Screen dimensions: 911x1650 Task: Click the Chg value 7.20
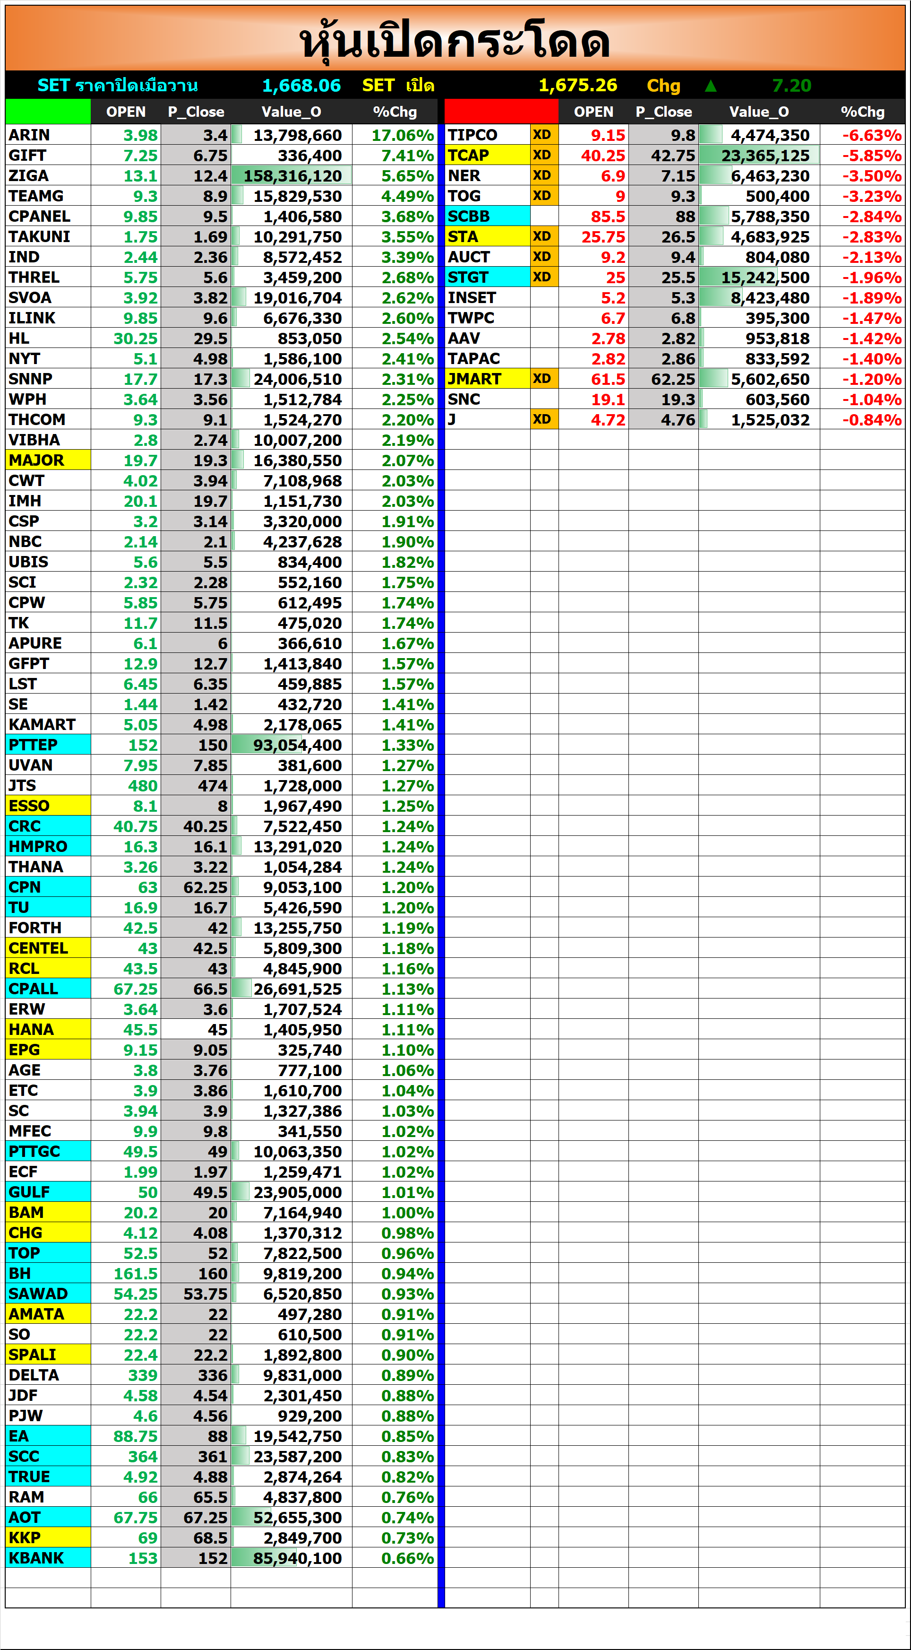coord(791,85)
